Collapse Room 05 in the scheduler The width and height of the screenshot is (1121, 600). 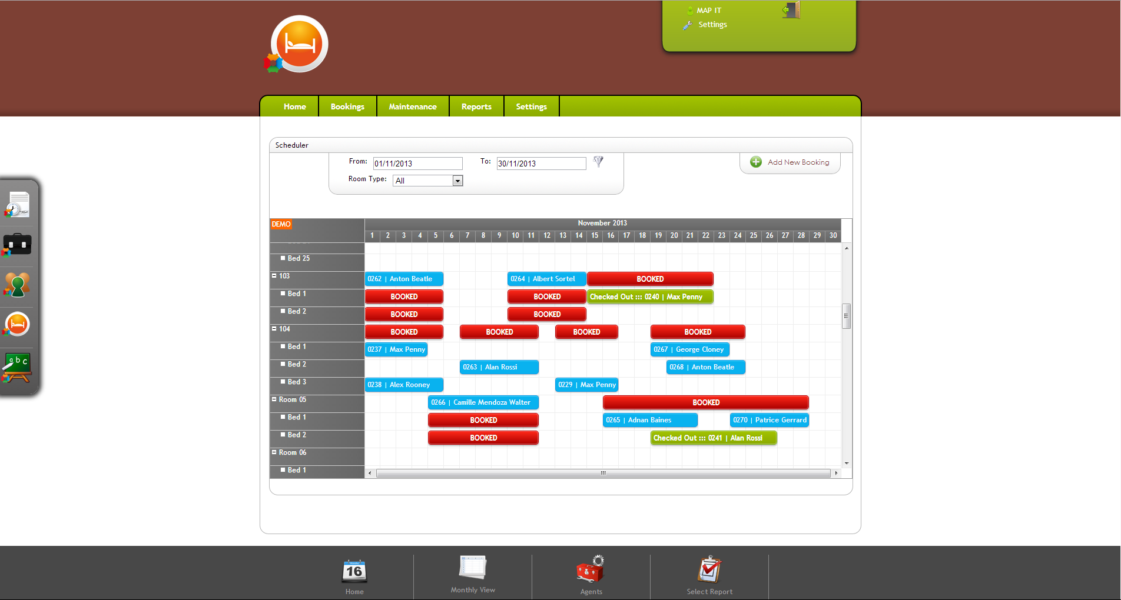tap(274, 399)
